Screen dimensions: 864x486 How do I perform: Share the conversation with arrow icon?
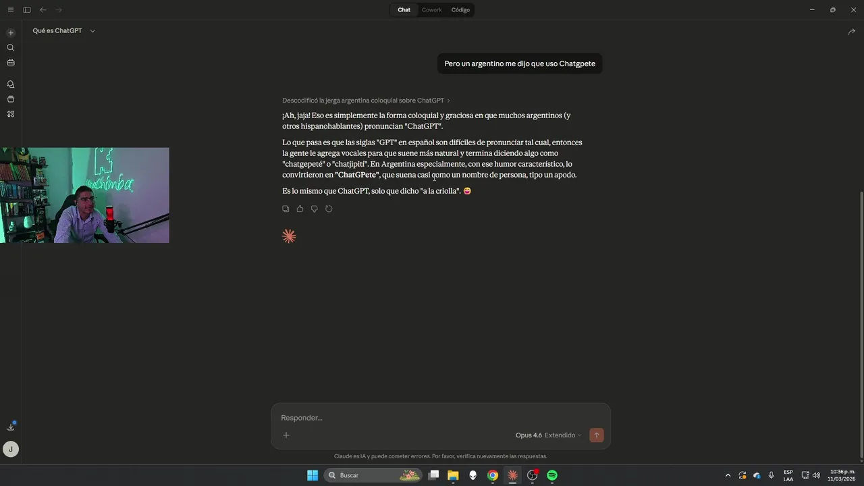851,32
